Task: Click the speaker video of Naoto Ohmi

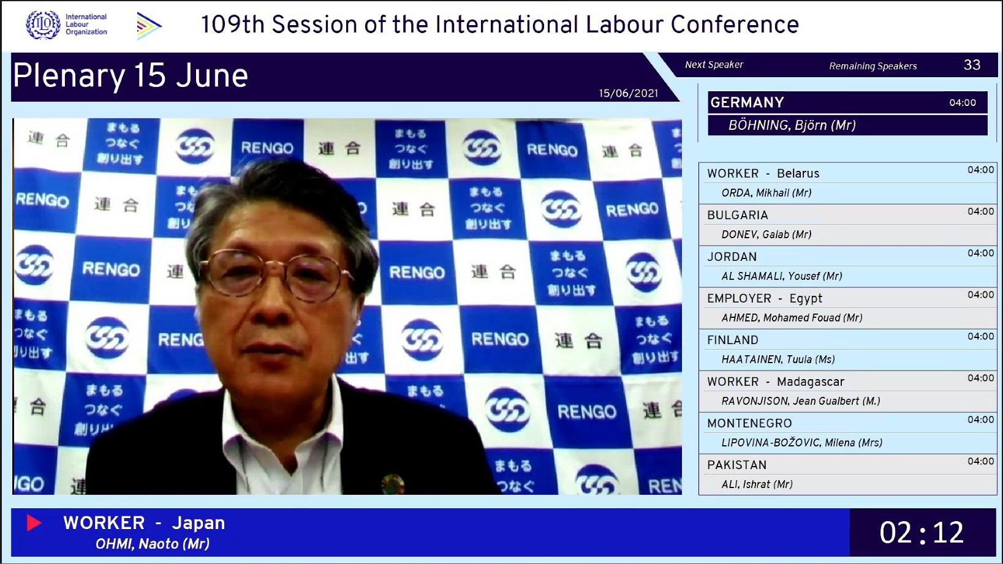Action: pyautogui.click(x=347, y=306)
